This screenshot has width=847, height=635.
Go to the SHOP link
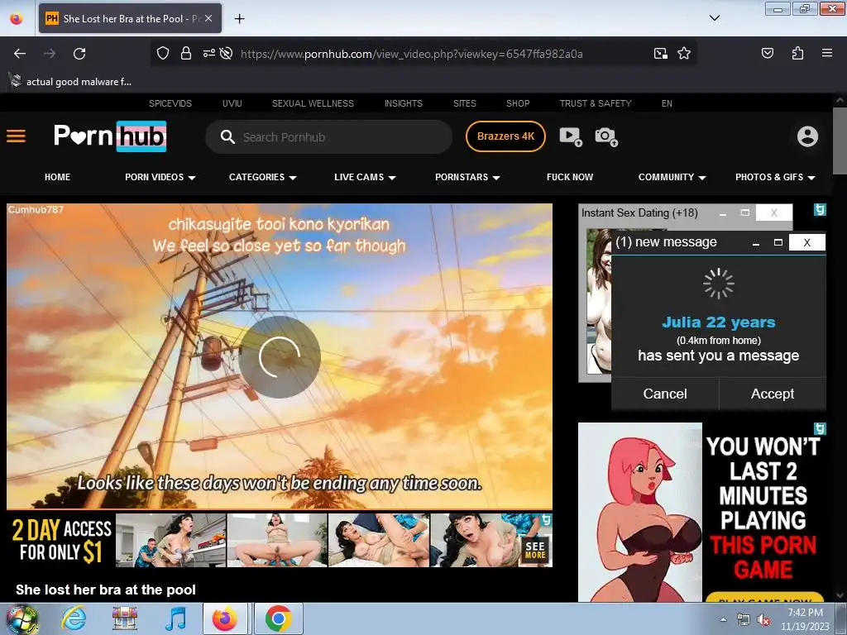click(x=518, y=103)
